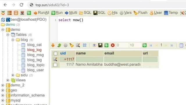Open the User menu
This screenshot has height=105, width=186.
[x=156, y=13]
